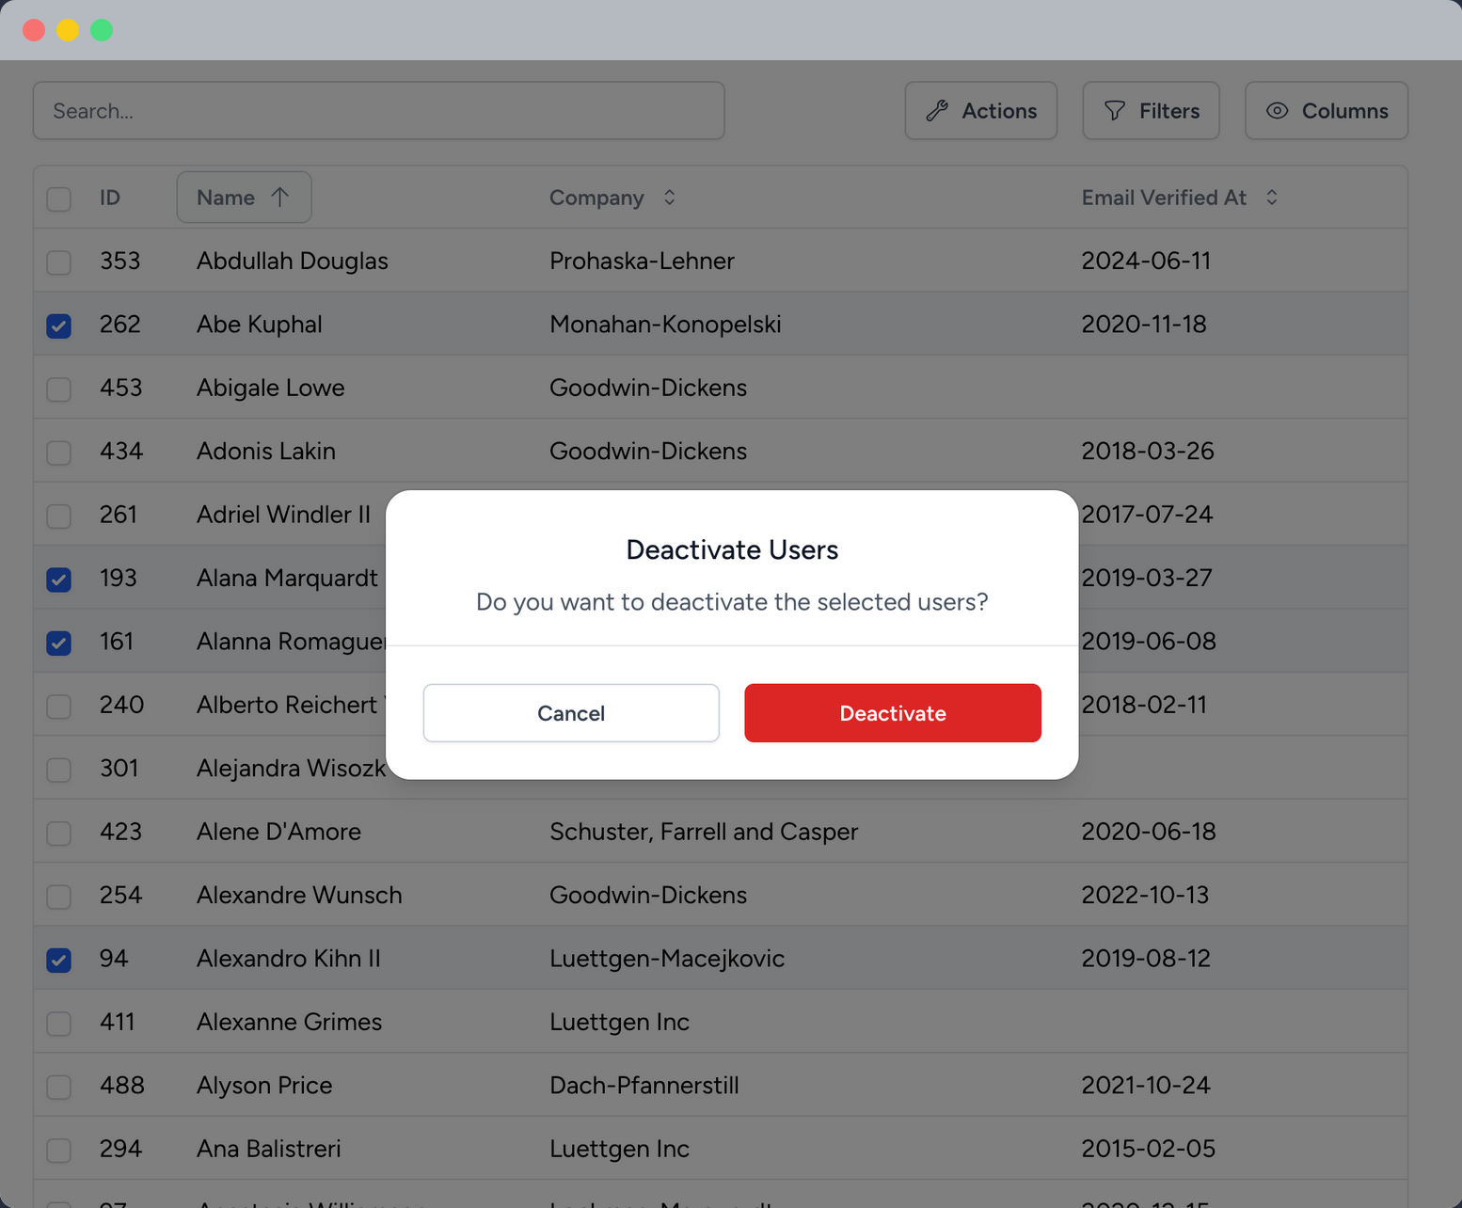Screen dimensions: 1462x1208
Task: Click the company Schuster, Farrell and Casper
Action: [x=704, y=832]
